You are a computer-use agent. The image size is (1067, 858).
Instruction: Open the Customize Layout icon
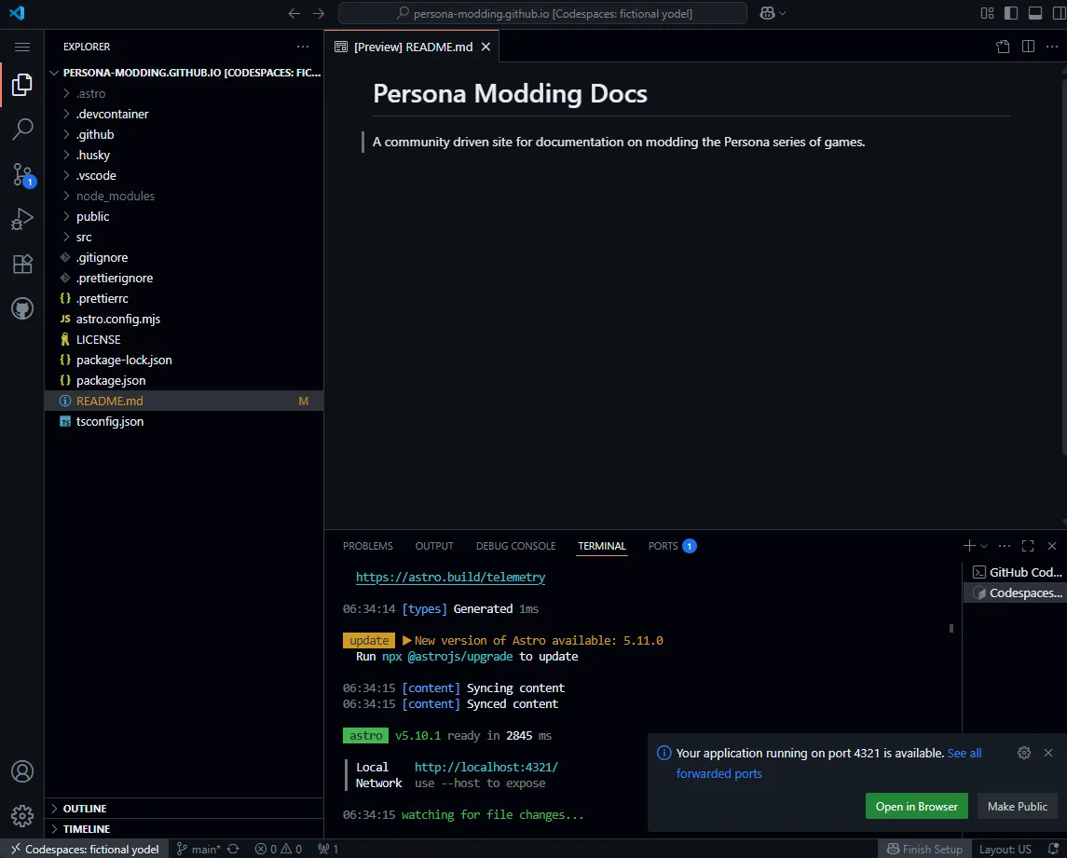click(988, 13)
